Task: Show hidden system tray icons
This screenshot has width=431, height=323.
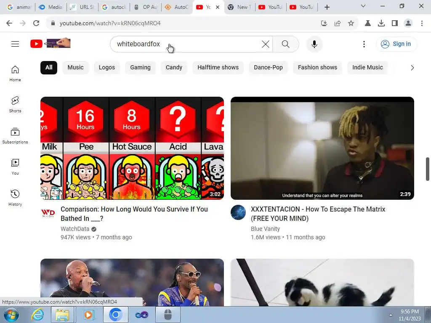Action: click(x=391, y=315)
